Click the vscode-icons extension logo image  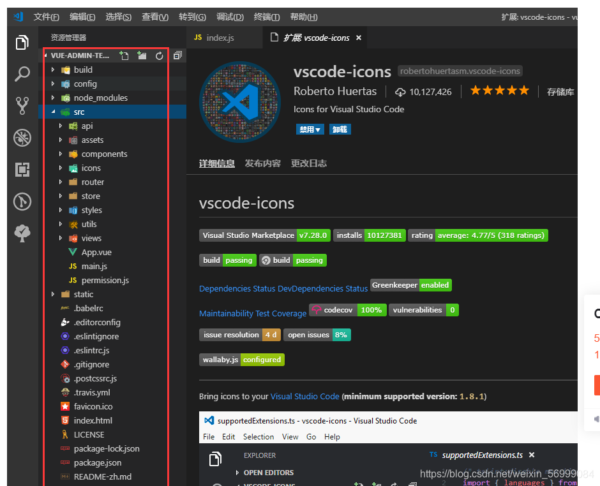tap(240, 101)
